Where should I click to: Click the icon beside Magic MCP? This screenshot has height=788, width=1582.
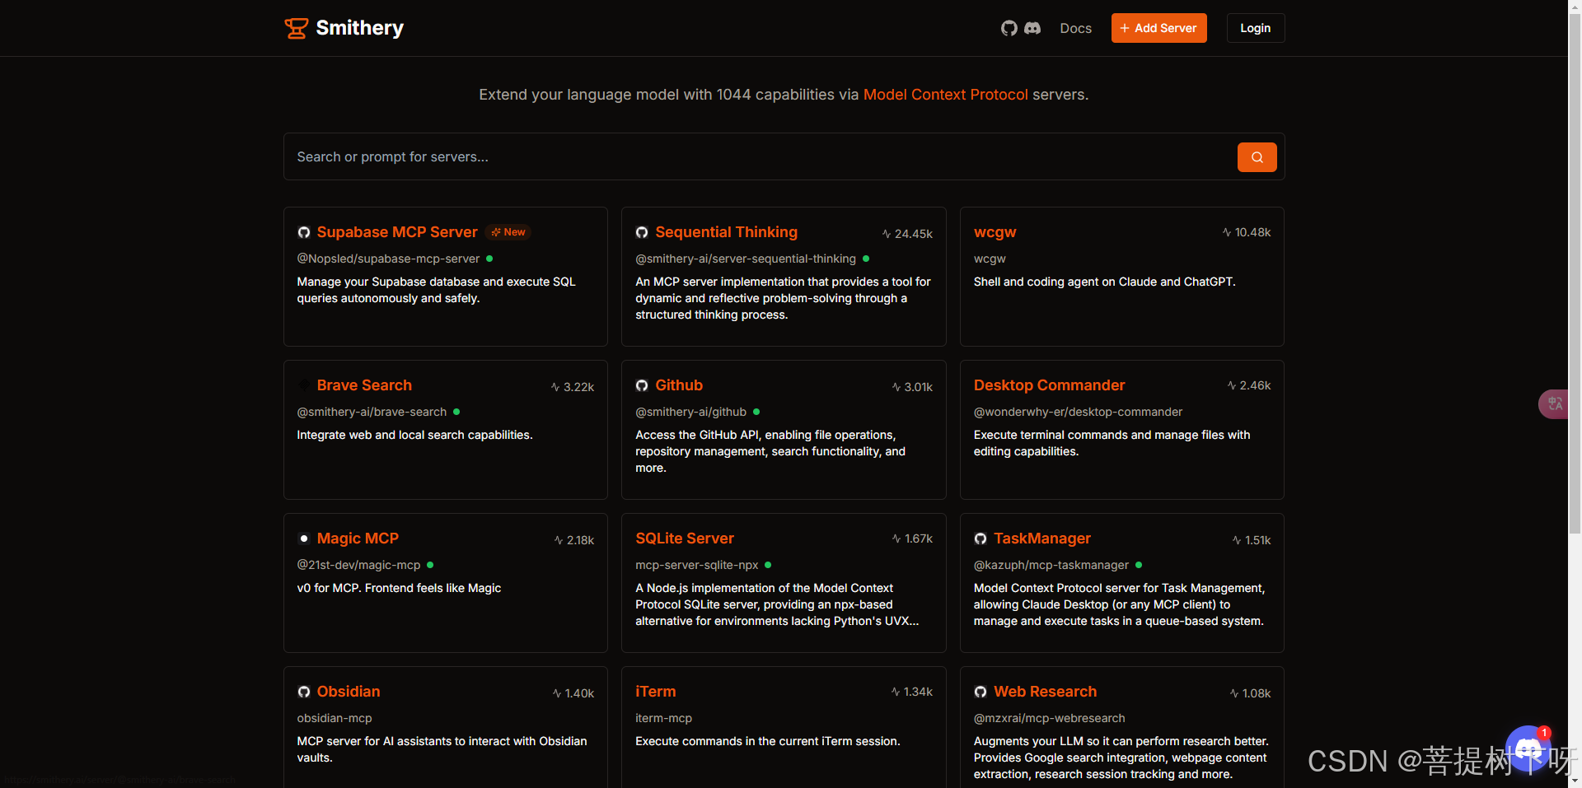tap(304, 539)
